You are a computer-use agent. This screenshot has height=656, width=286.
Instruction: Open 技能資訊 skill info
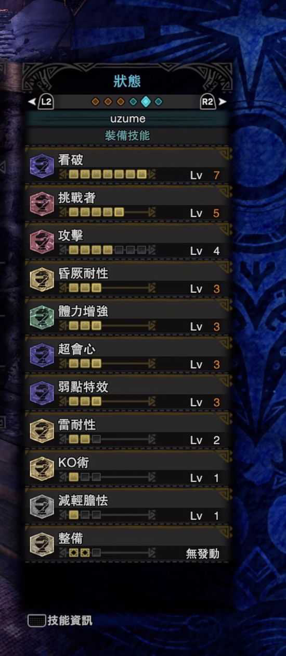click(60, 620)
